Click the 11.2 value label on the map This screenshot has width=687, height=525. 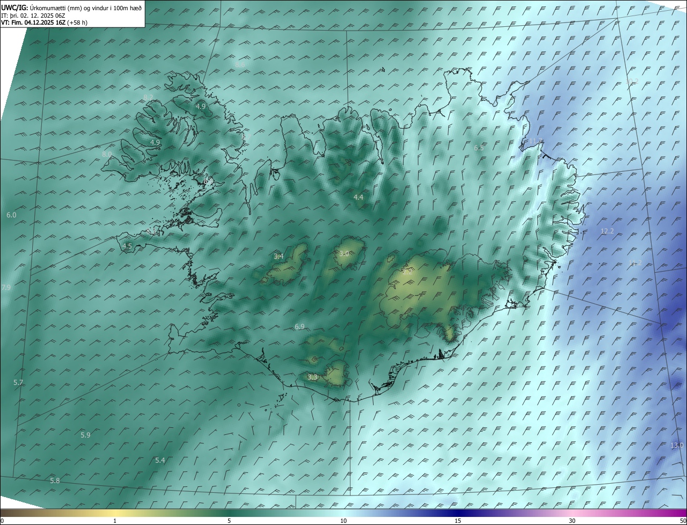point(635,262)
